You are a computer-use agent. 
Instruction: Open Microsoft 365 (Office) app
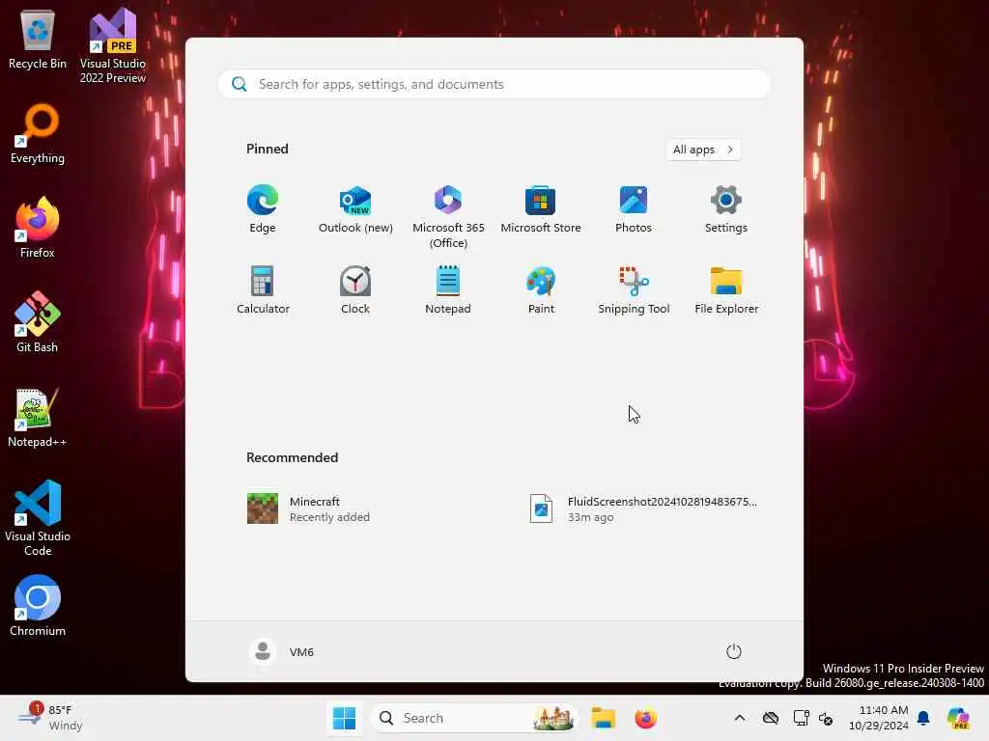448,217
